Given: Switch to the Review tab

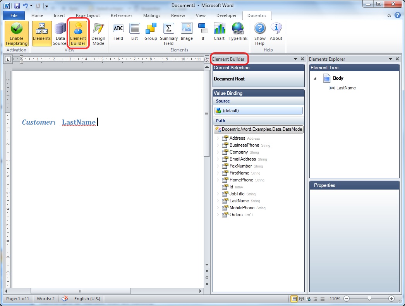Looking at the screenshot, I should [x=178, y=15].
